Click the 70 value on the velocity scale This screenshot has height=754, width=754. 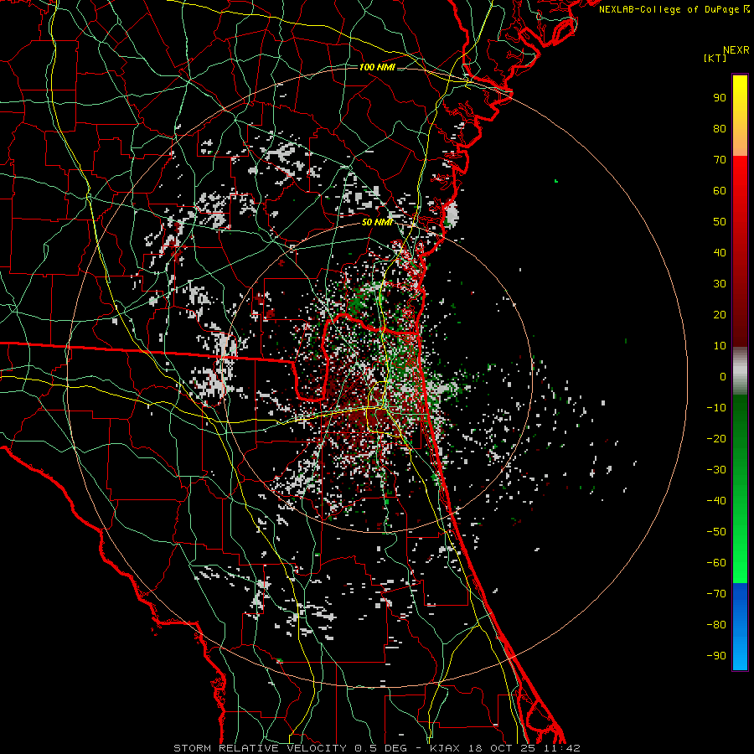pos(720,160)
